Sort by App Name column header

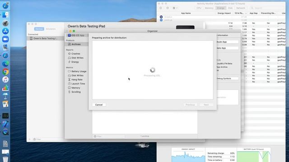coord(186,13)
